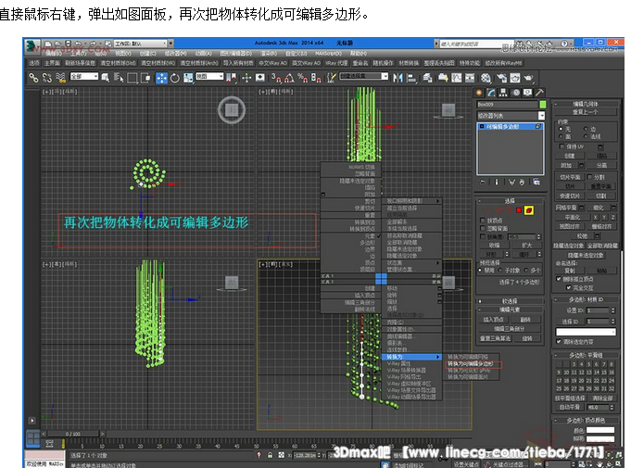Select the Link tool chain icon
Viewport: 631px width, 468px height.
33,78
